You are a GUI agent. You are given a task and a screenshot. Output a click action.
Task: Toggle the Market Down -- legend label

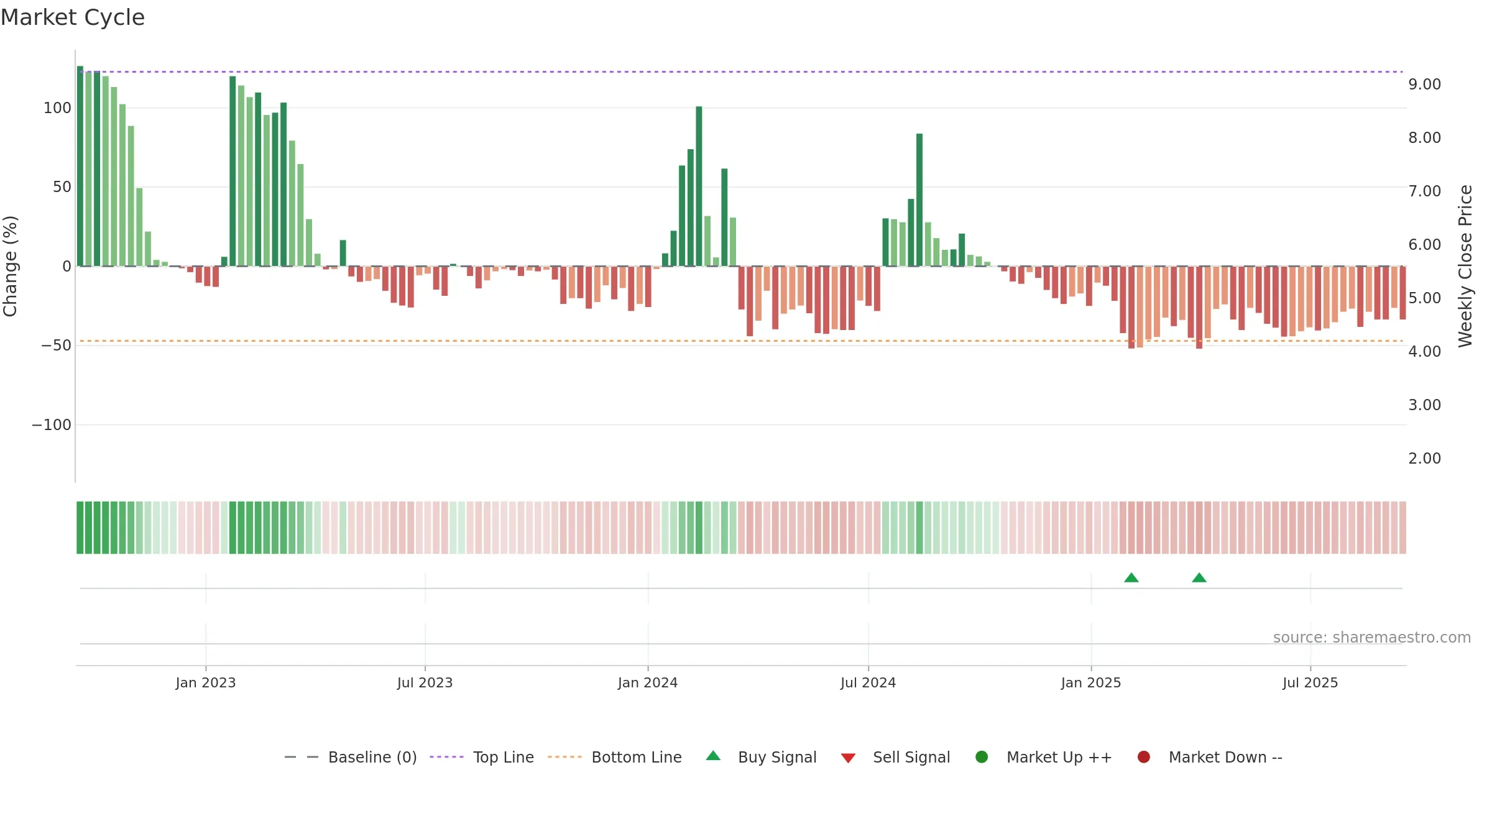tap(1225, 758)
